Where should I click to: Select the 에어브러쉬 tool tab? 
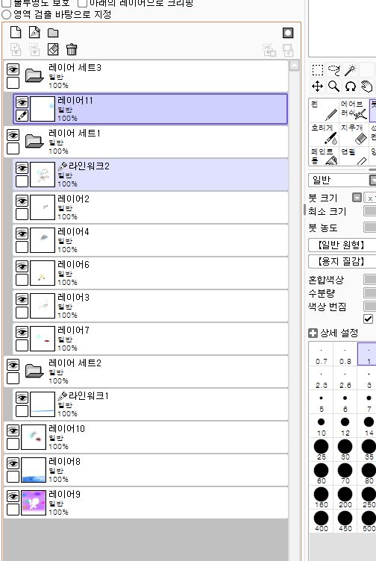click(354, 110)
